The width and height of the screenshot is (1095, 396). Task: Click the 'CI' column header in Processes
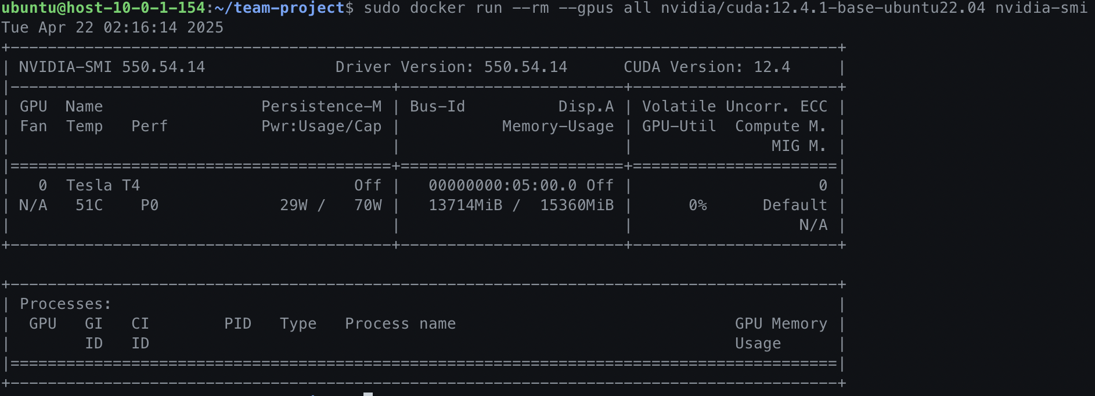141,324
